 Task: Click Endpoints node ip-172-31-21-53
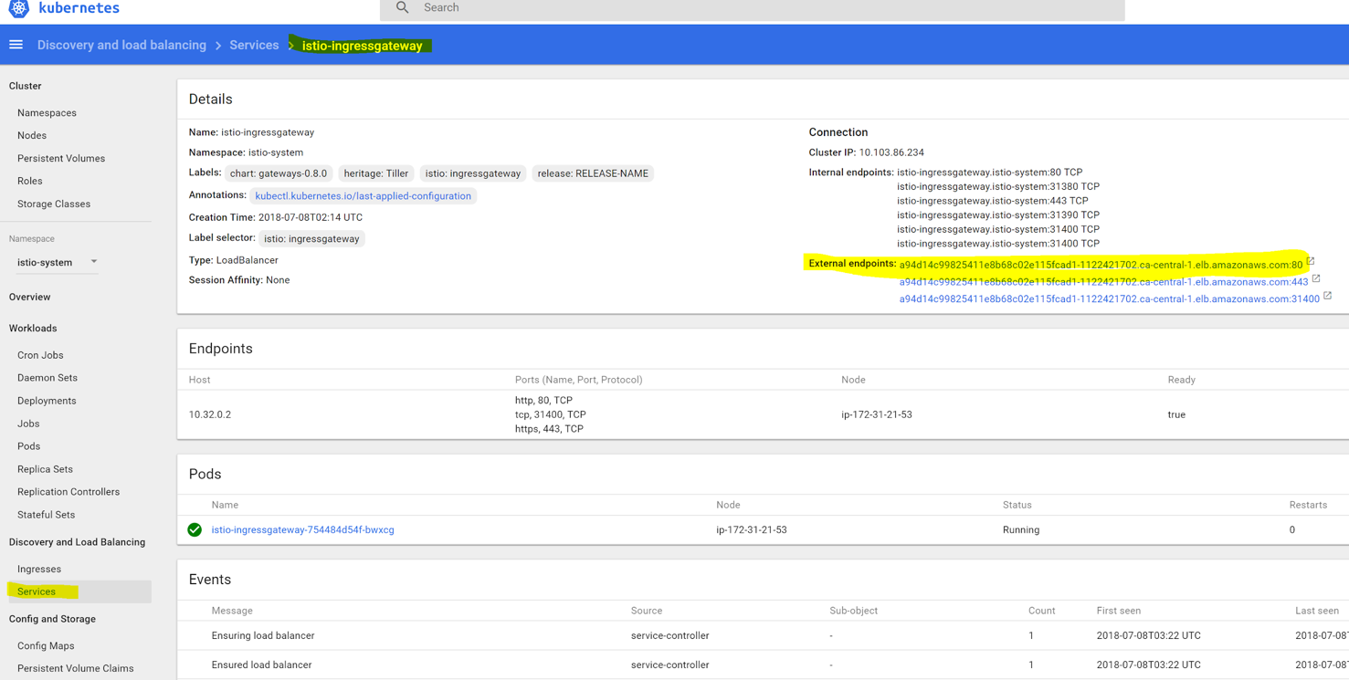[x=877, y=414]
